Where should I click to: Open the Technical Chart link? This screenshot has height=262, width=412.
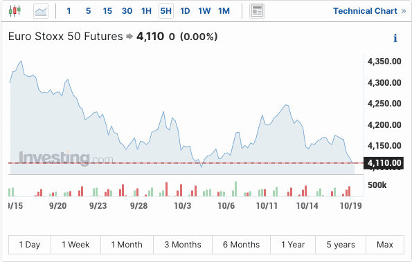point(370,11)
